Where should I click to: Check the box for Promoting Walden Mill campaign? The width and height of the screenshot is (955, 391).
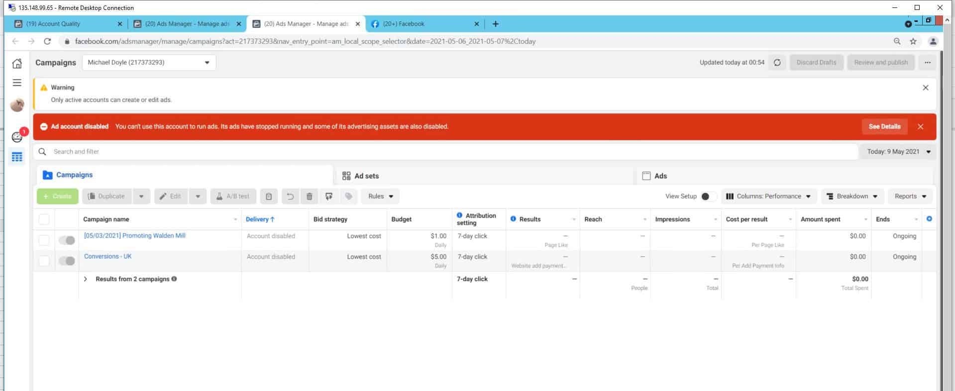click(x=44, y=240)
